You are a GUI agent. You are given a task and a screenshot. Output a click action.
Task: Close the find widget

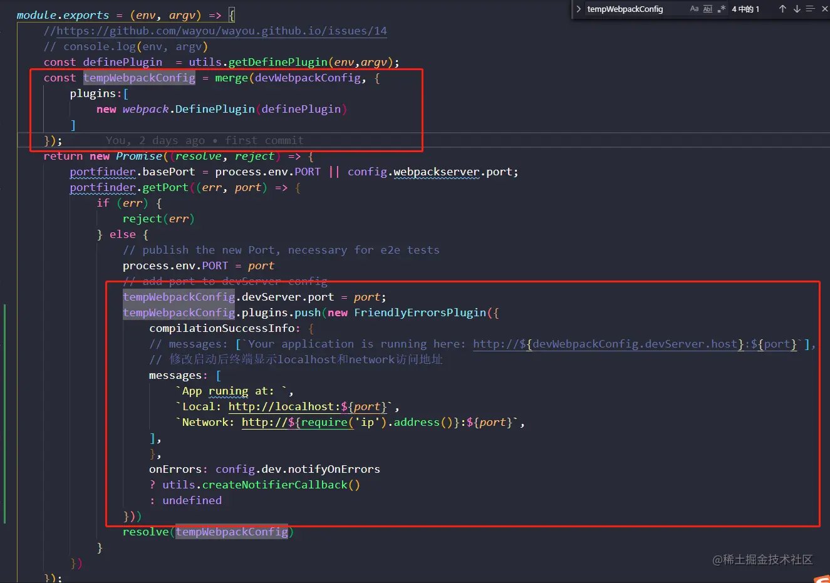[824, 9]
